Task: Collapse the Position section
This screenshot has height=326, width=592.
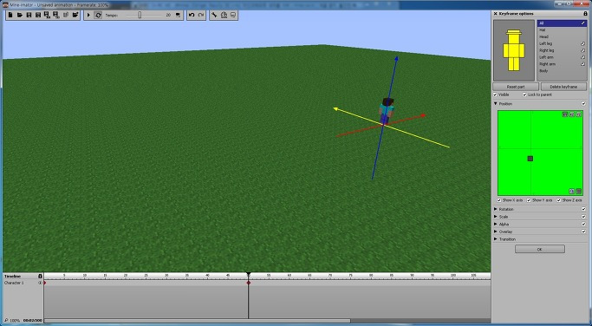Action: [495, 103]
